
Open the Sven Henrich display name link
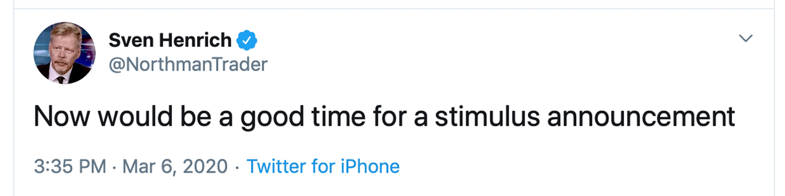(x=170, y=40)
